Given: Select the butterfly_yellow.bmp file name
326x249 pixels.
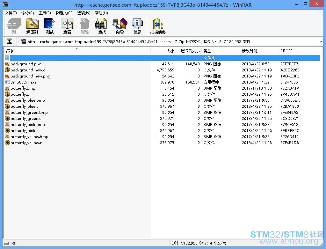Looking at the screenshot, I should tap(30, 137).
